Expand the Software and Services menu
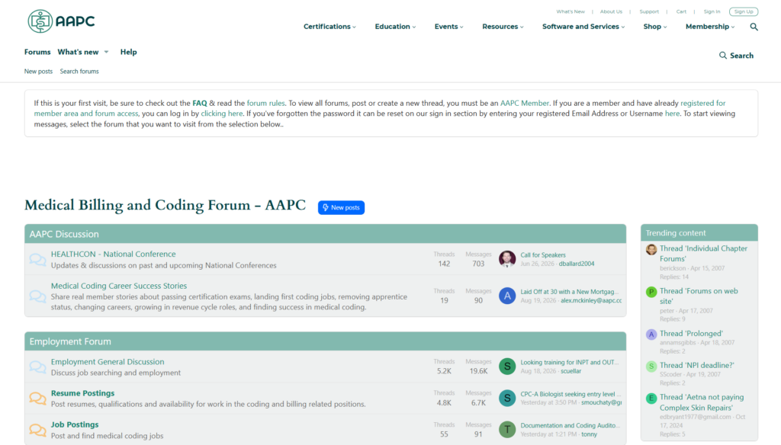 (x=583, y=27)
